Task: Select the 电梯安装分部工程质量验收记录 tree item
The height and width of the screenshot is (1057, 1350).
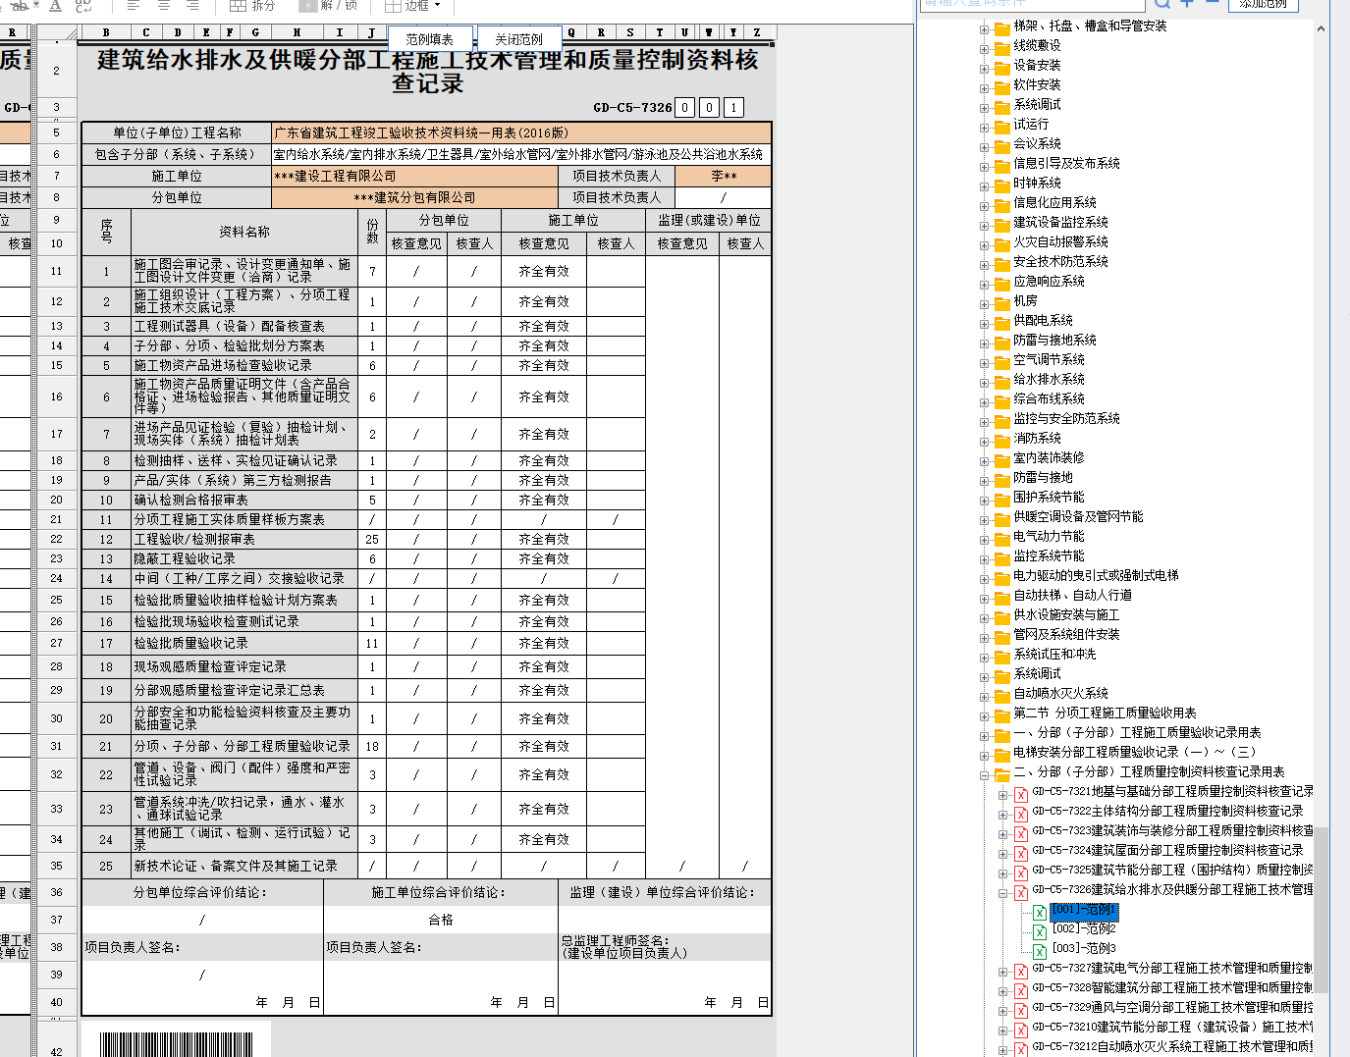Action: [x=1135, y=752]
